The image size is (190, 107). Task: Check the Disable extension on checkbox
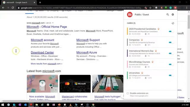128,93
